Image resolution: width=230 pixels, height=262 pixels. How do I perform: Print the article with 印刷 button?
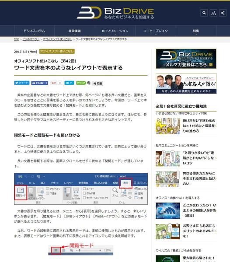pyautogui.click(x=98, y=84)
